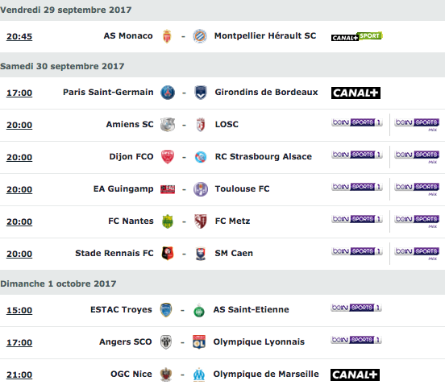The width and height of the screenshot is (445, 389).
Task: Click the AS Monaco club crest
Action: (167, 36)
